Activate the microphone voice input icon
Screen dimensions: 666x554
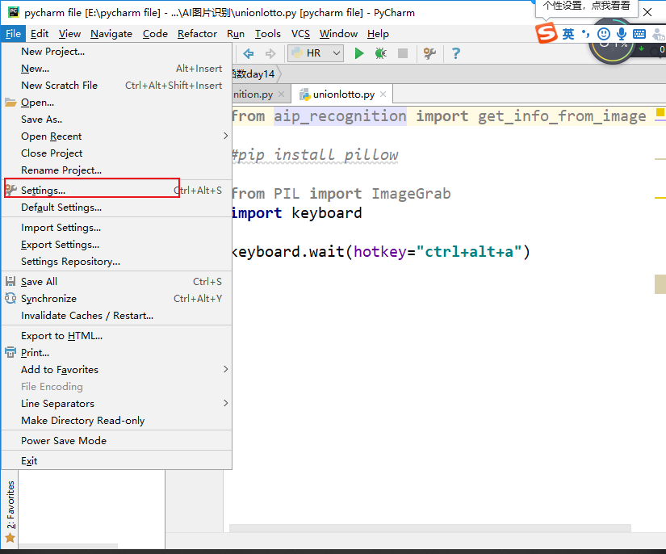(x=622, y=34)
